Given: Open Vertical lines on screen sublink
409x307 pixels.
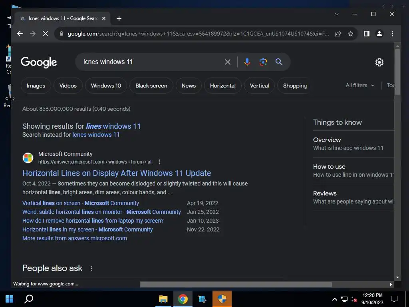Looking at the screenshot, I should (81, 203).
